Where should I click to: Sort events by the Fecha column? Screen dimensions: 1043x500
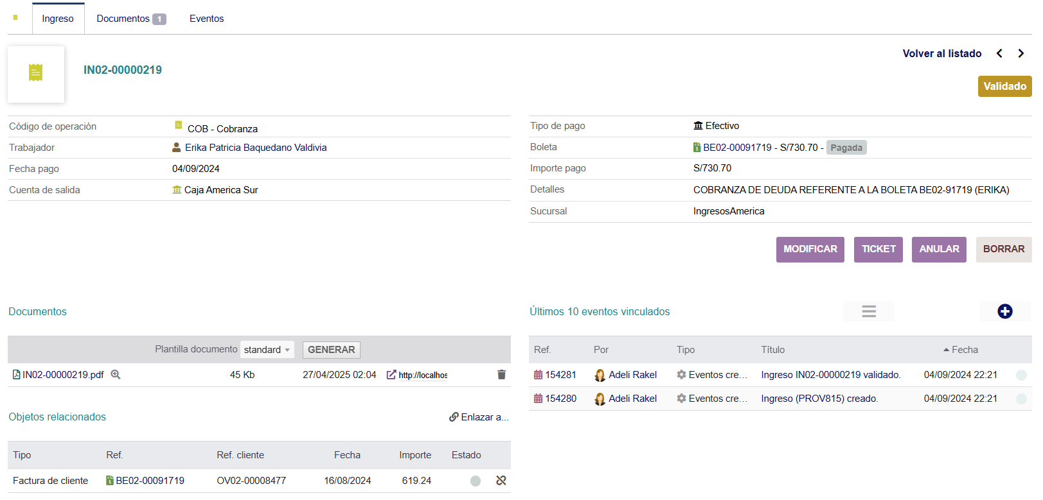pyautogui.click(x=964, y=350)
